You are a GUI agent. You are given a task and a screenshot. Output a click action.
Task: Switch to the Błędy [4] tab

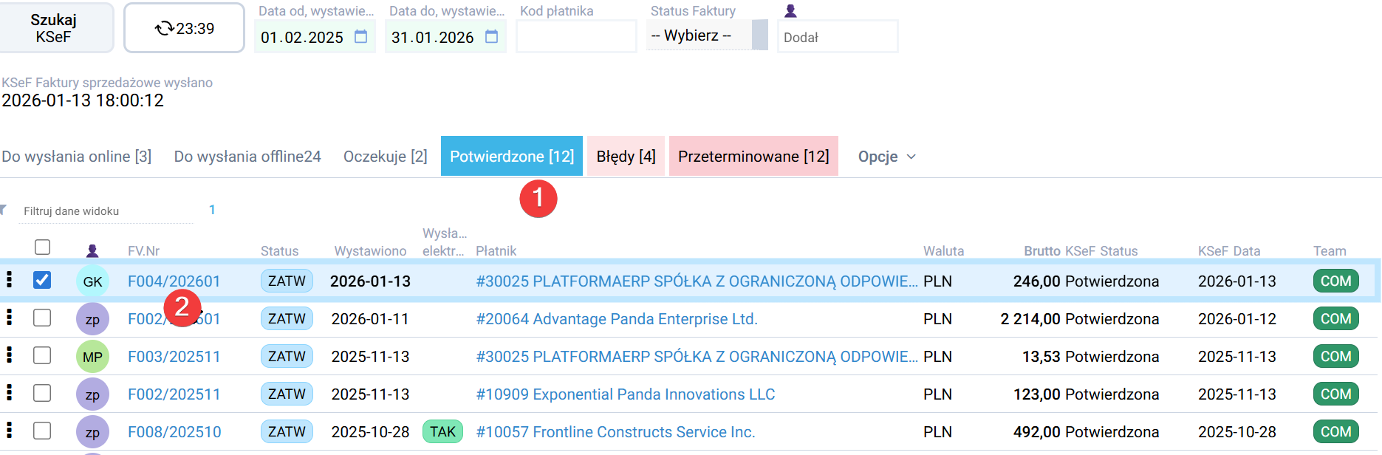pos(625,156)
